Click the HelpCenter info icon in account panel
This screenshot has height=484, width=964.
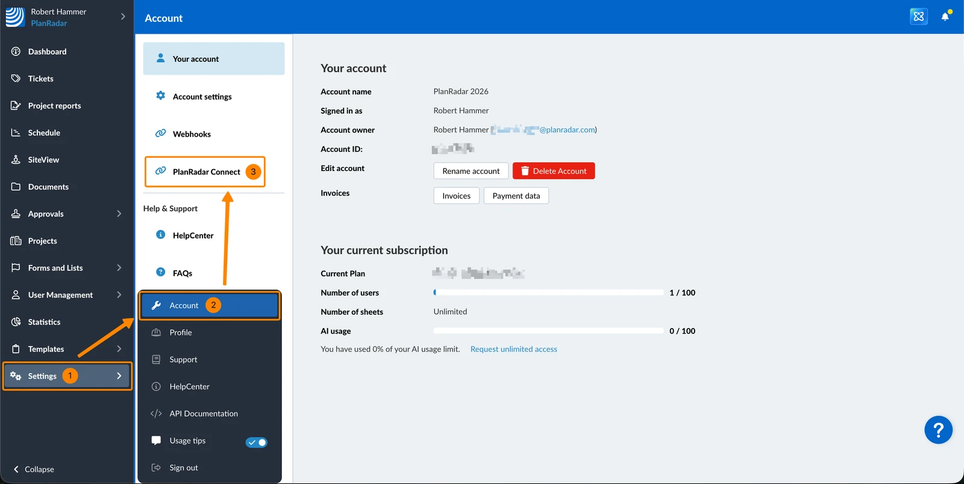coord(160,235)
